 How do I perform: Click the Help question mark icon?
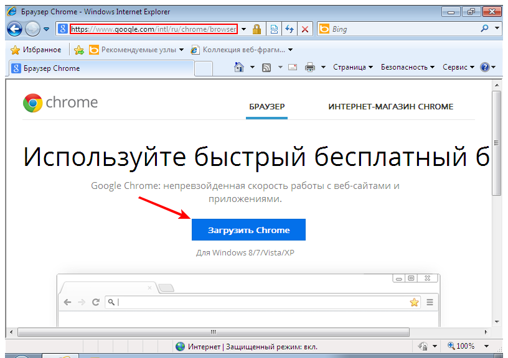(x=485, y=67)
